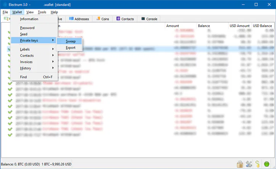Image resolution: width=276 pixels, height=169 pixels.
Task: Click the Balance column header
Action: coord(204,26)
